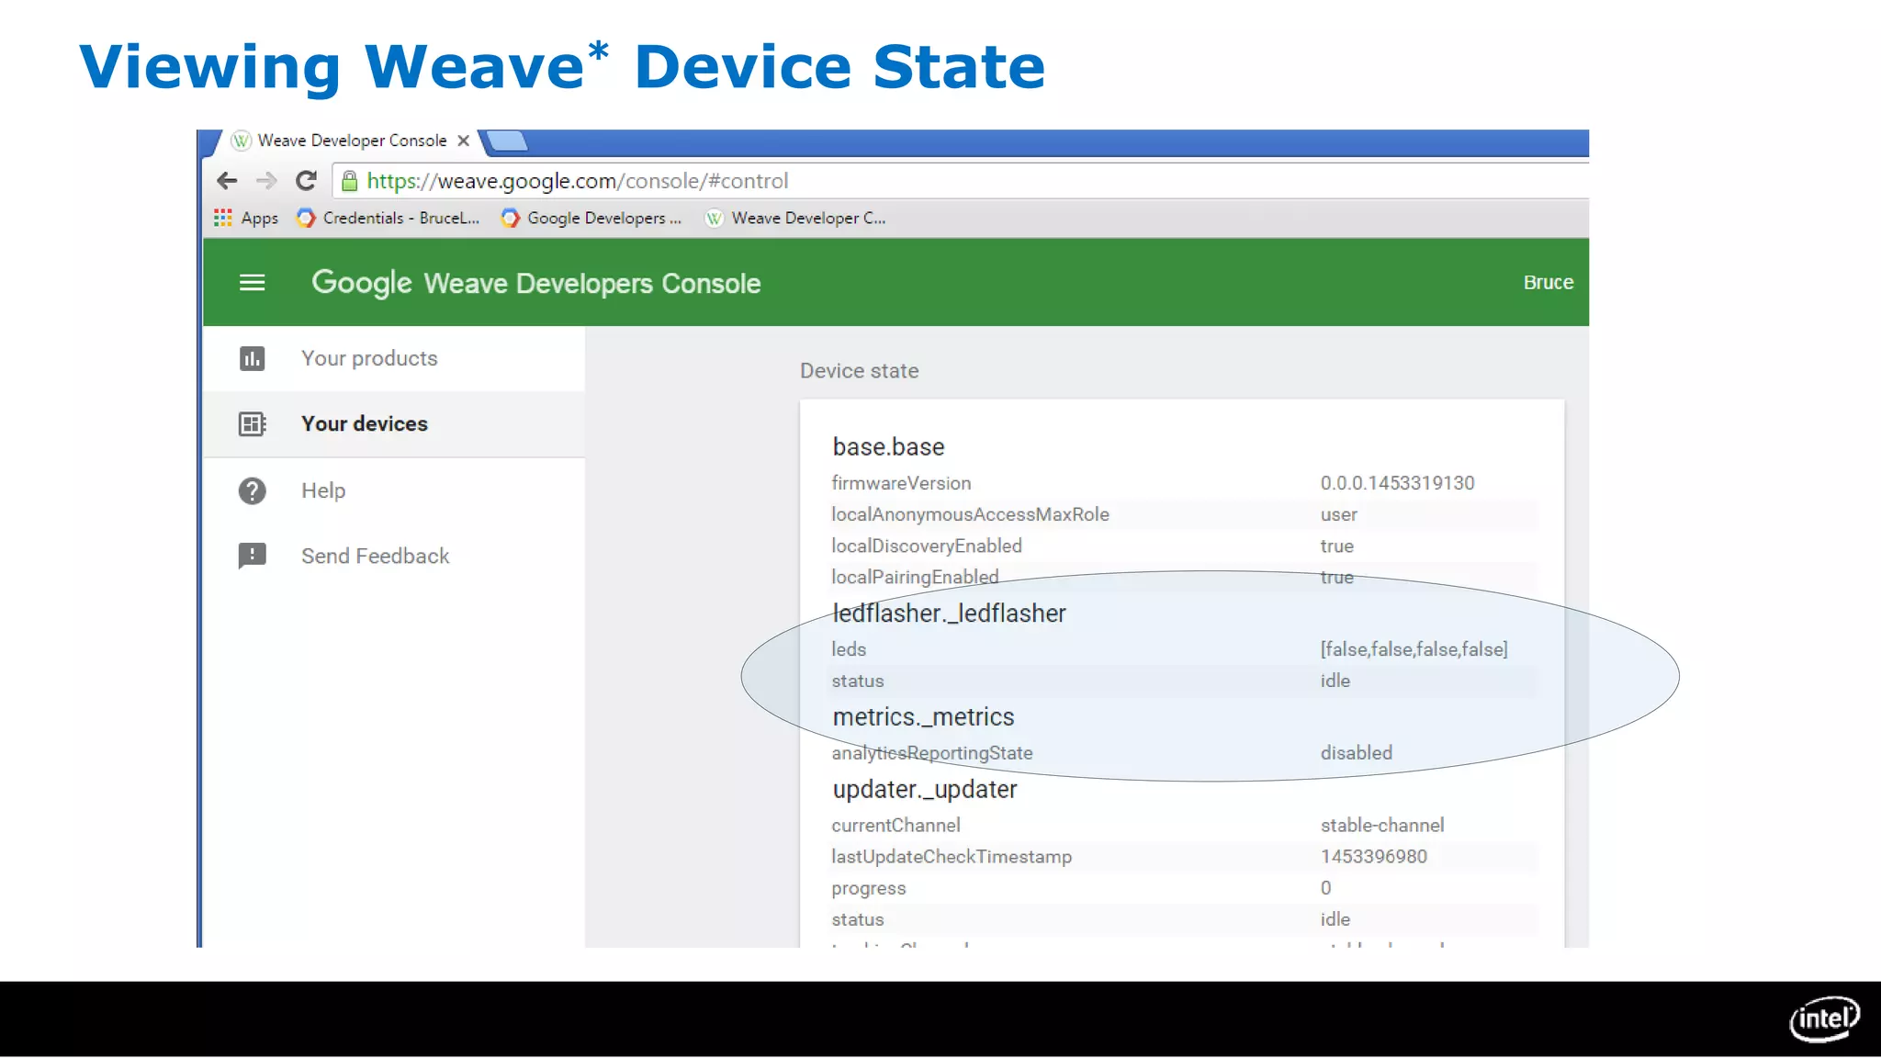Click the disabled value

1357,753
